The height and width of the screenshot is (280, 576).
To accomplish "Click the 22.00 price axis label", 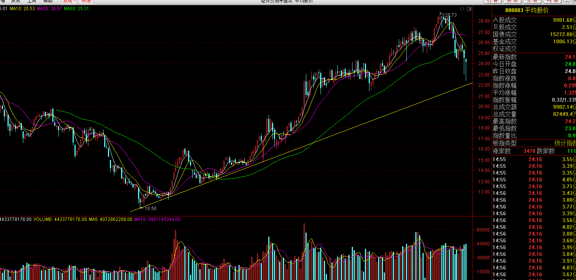I will [484, 85].
